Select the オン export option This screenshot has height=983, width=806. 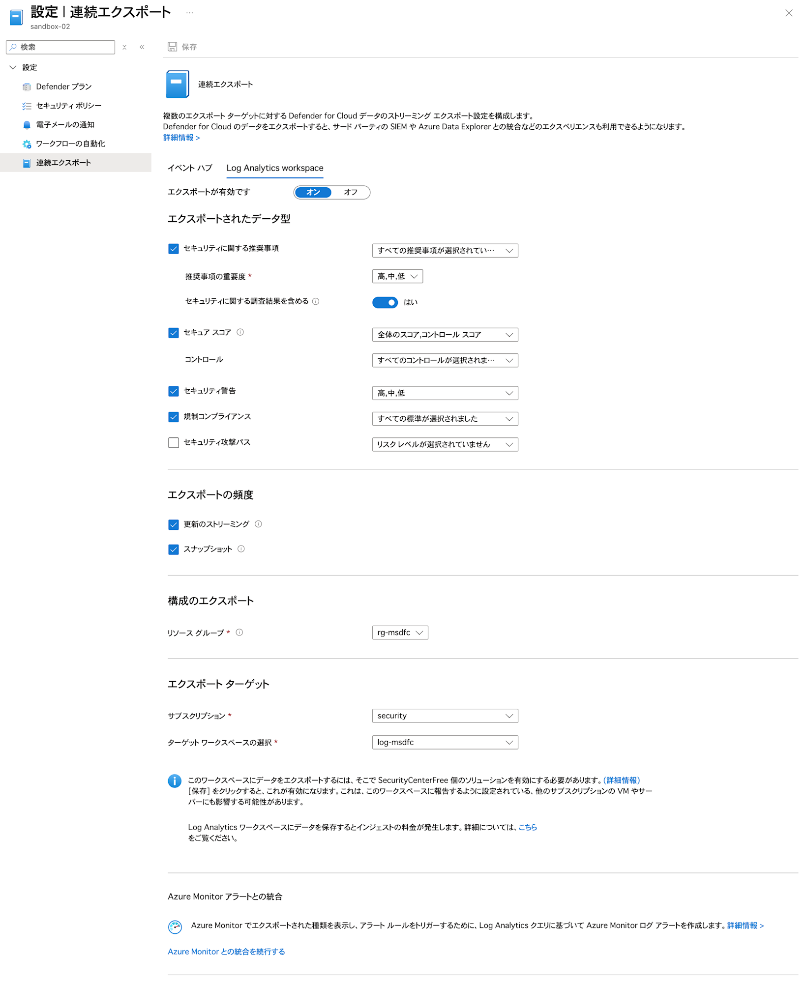(313, 192)
